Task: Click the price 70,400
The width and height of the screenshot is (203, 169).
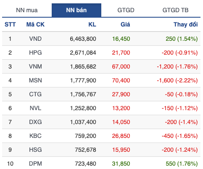Action: (121, 80)
